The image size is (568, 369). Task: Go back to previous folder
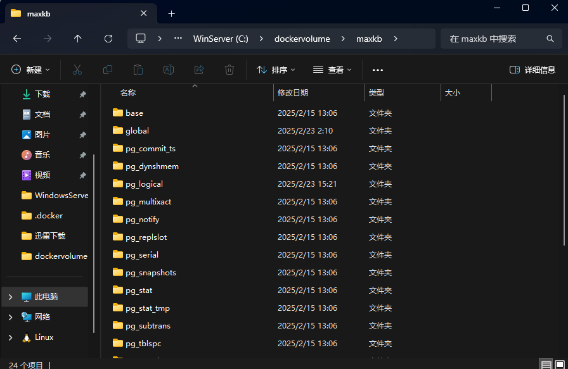17,39
